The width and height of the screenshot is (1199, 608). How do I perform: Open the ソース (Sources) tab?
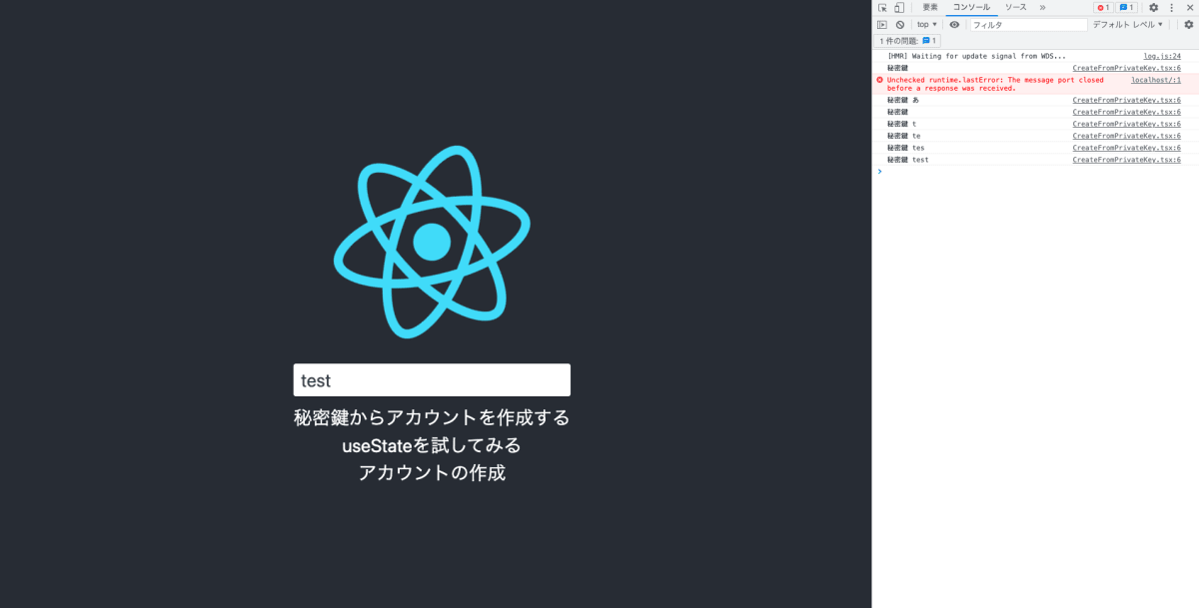click(x=1016, y=7)
